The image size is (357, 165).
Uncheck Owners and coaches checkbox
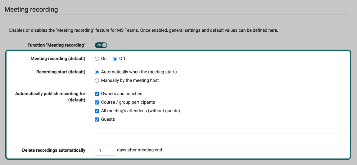[x=97, y=94]
